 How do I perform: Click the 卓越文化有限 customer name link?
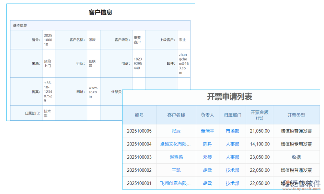176,144
